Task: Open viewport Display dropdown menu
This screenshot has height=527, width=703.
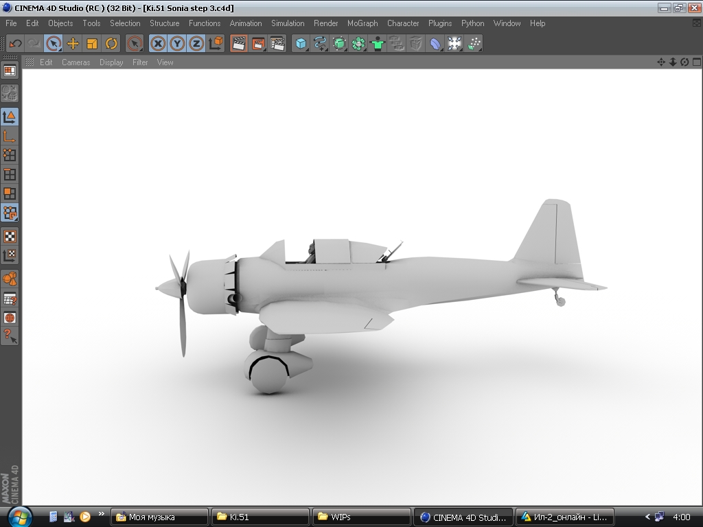Action: [111, 62]
